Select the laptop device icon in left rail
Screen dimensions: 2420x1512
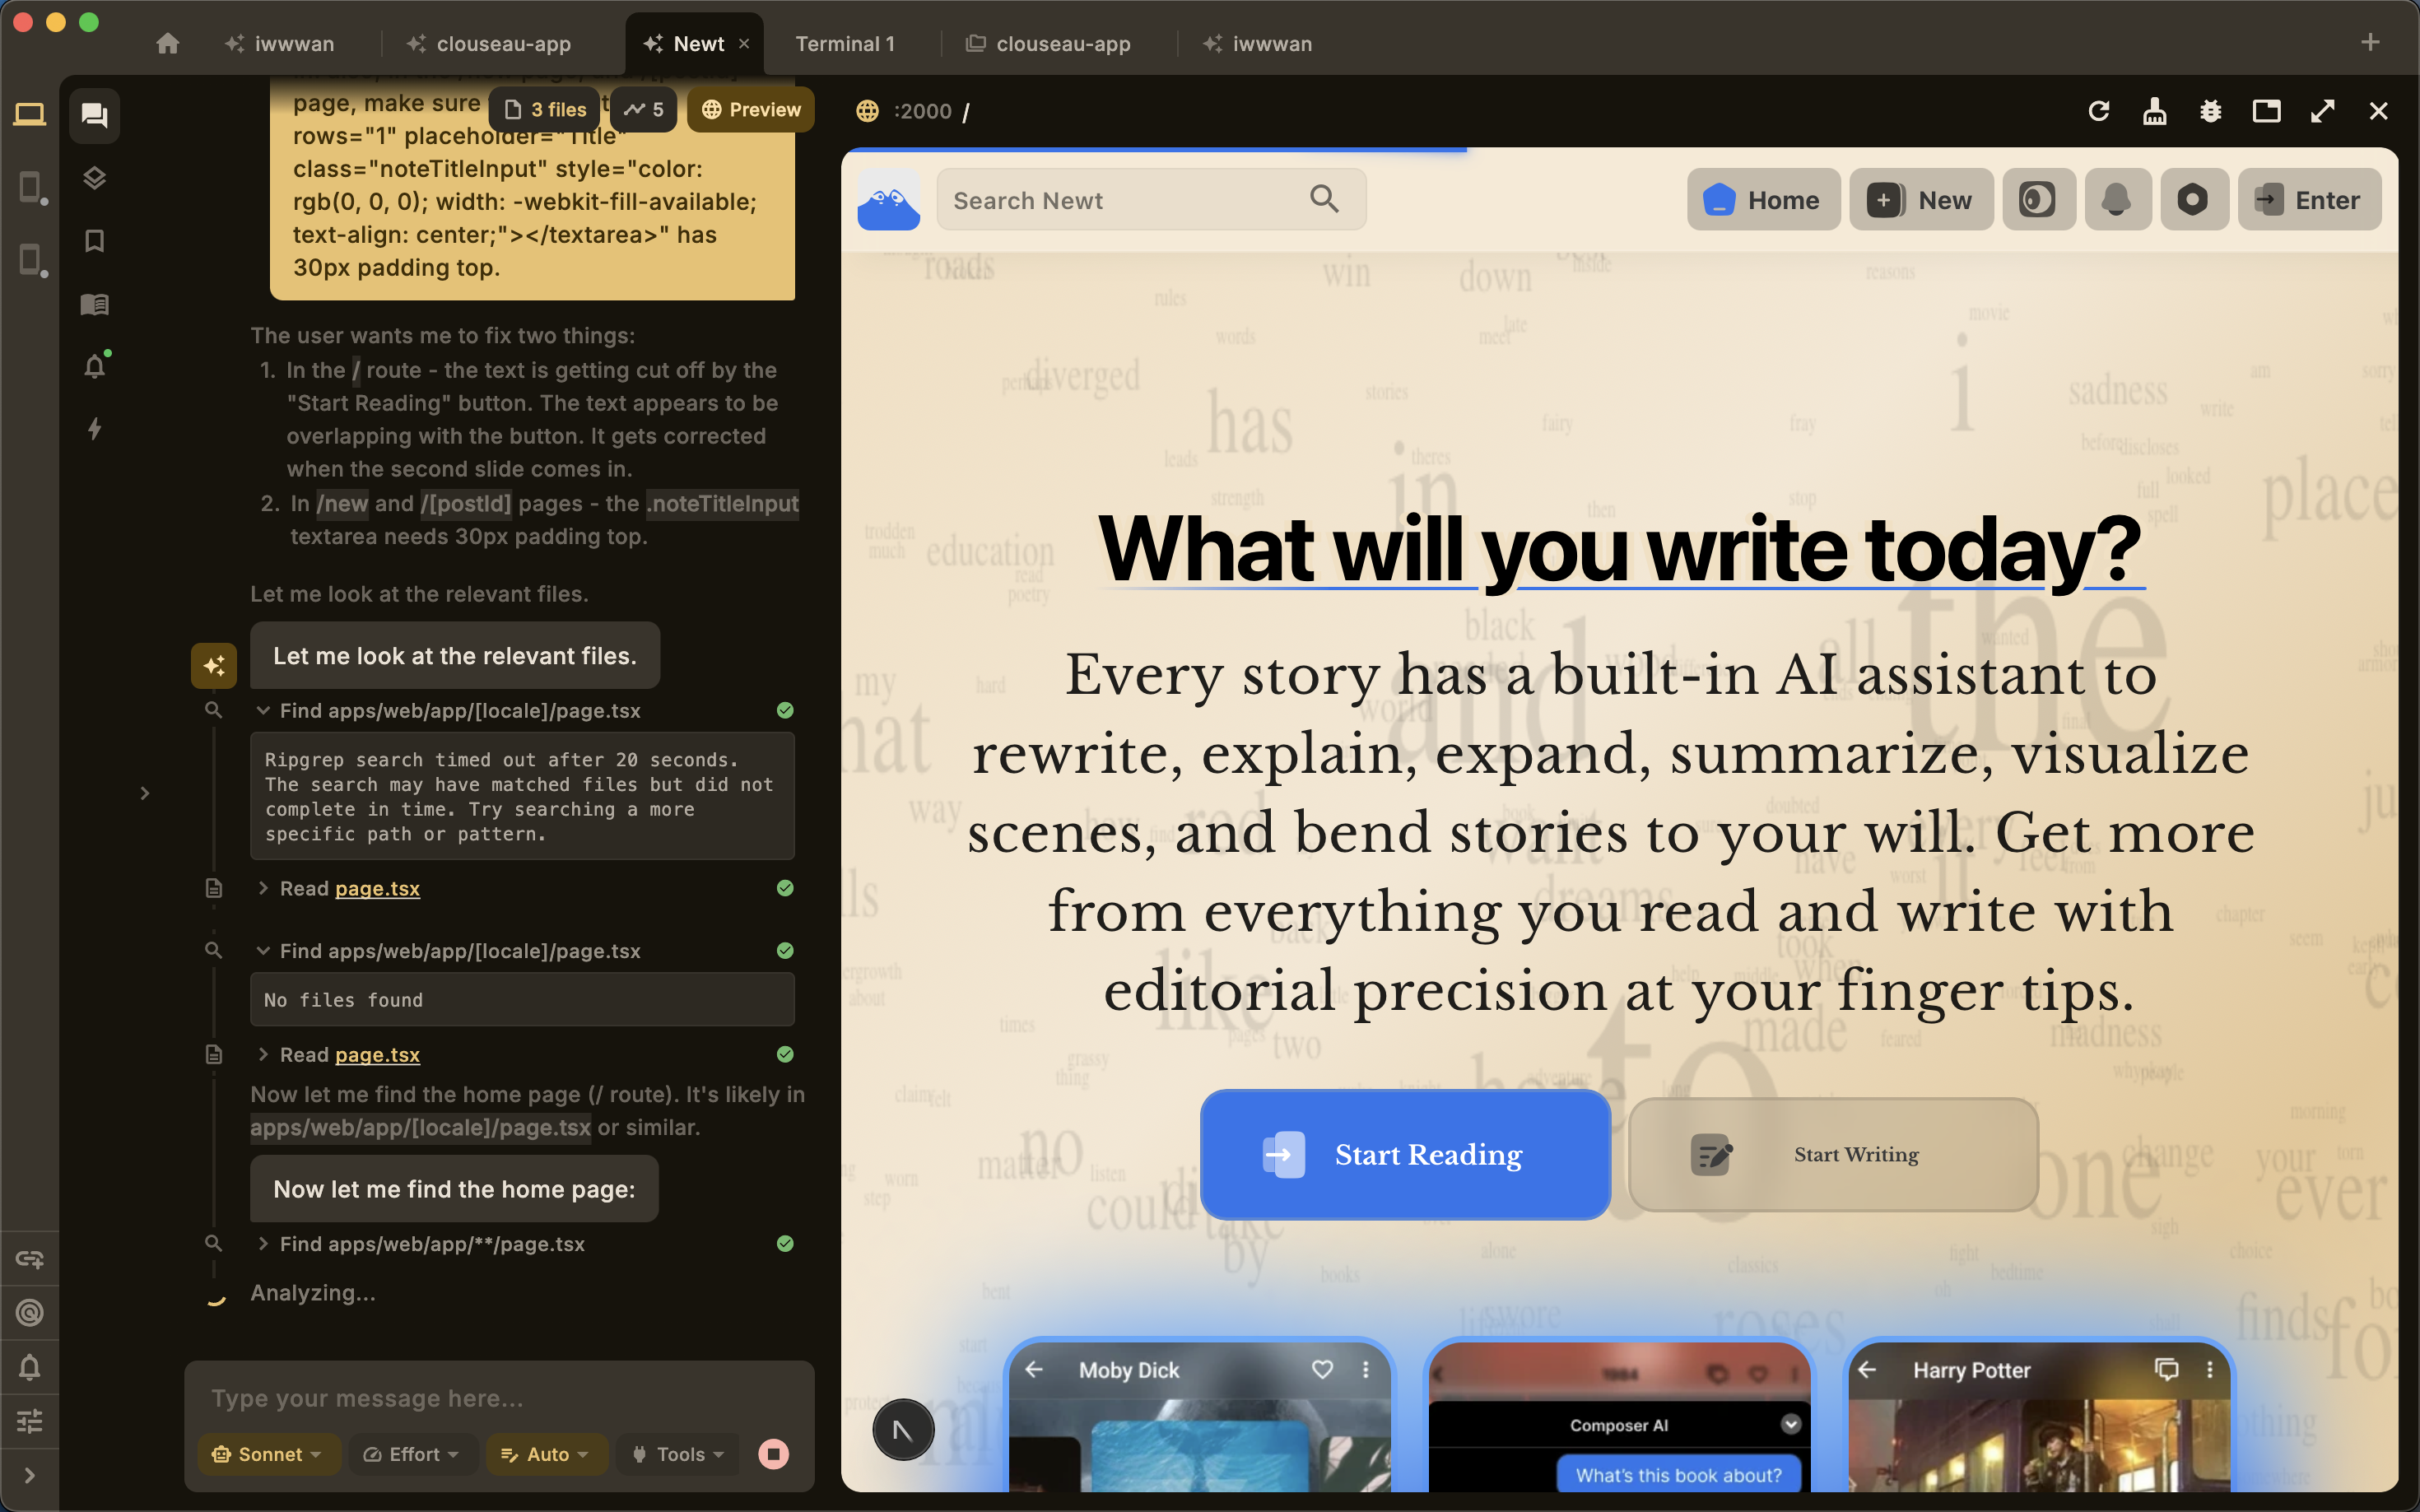[x=30, y=114]
